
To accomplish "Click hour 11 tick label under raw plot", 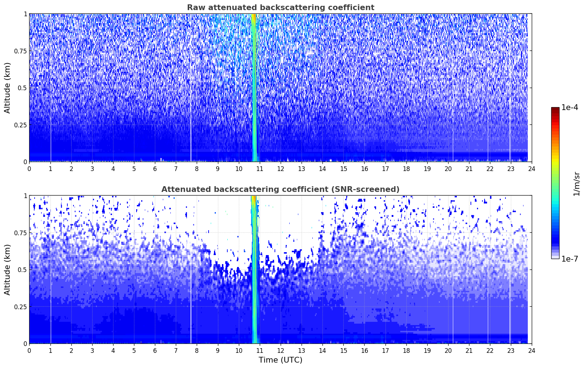I will pyautogui.click(x=259, y=168).
